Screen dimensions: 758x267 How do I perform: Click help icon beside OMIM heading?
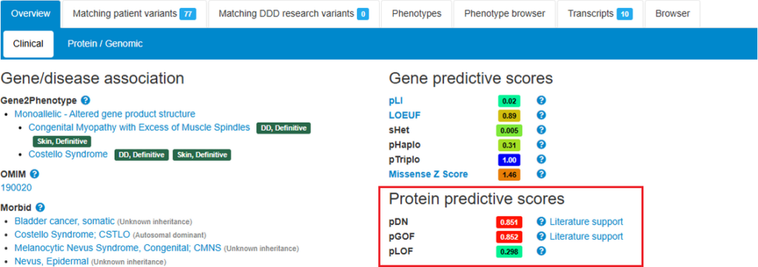(x=34, y=175)
